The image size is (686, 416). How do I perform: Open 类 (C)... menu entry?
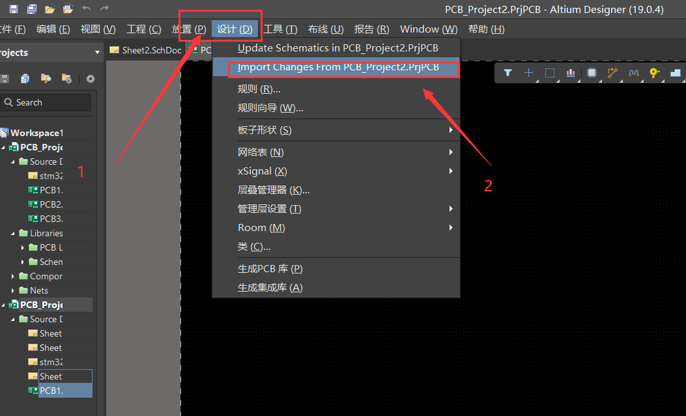pyautogui.click(x=336, y=247)
